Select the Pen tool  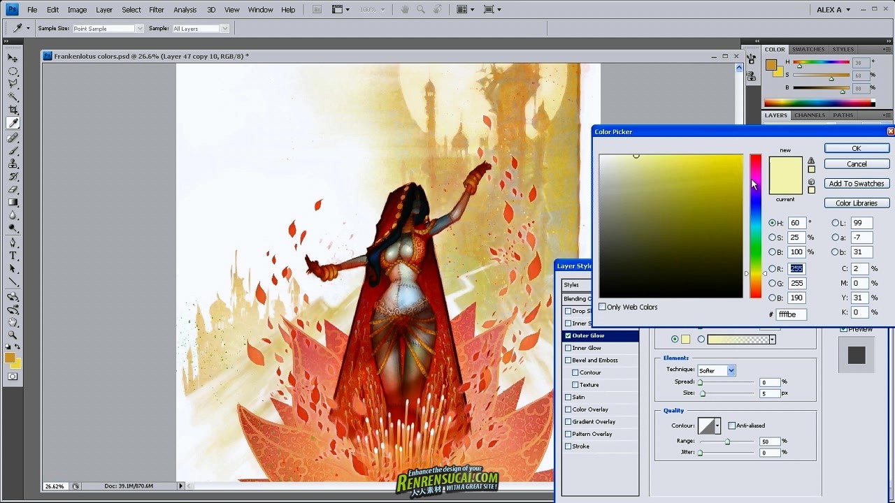pos(13,243)
